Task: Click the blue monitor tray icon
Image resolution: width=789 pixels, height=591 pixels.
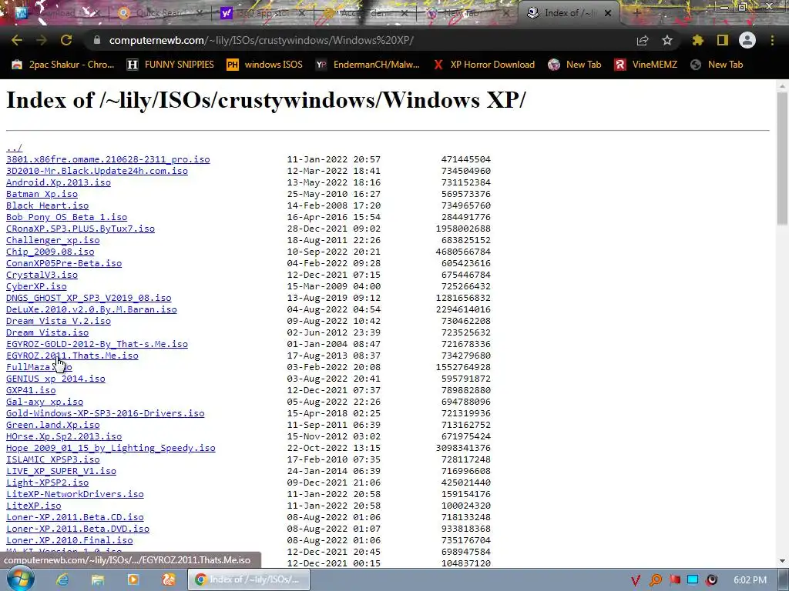Action: [x=693, y=580]
